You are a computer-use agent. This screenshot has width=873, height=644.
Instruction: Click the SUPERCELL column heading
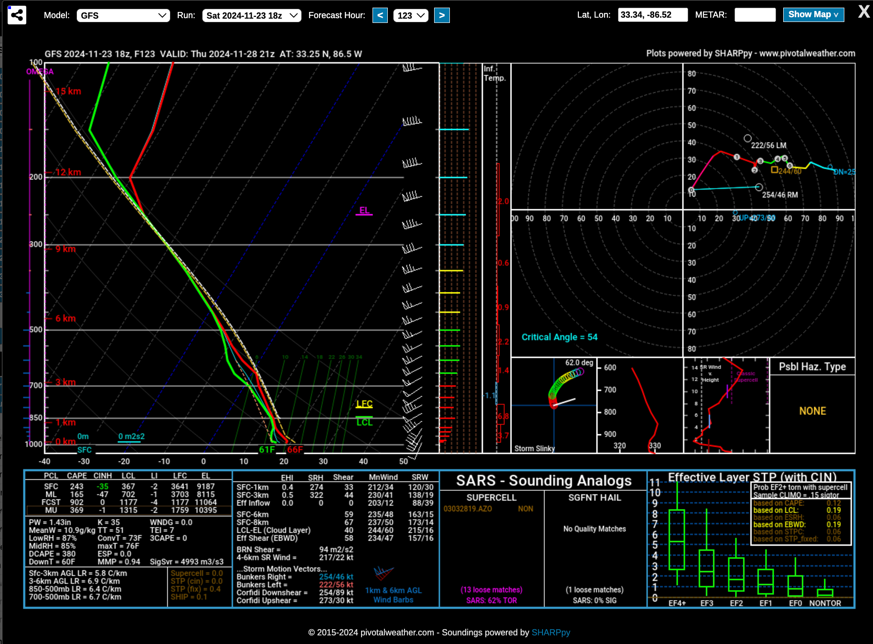click(491, 498)
